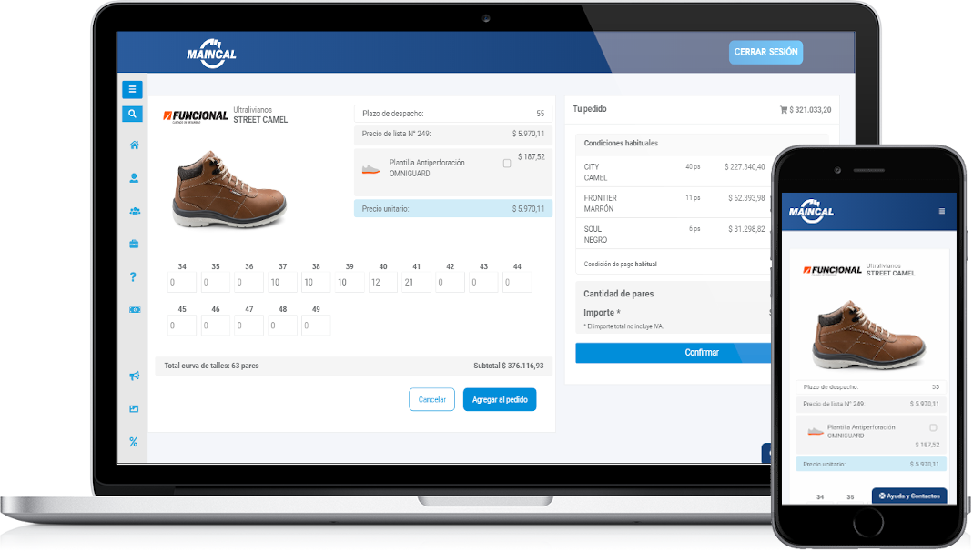The width and height of the screenshot is (973, 551).
Task: Enable Plantilla Antiperforación OMNIGUARD checkbox on the laptop
Action: pos(507,164)
